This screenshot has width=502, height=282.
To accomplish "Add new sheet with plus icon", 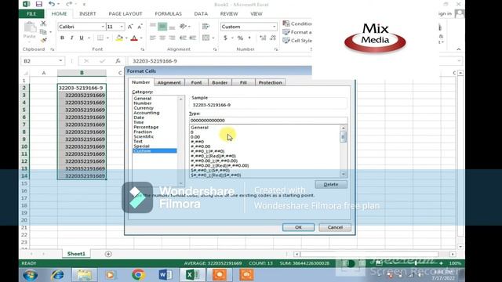I will pos(108,254).
